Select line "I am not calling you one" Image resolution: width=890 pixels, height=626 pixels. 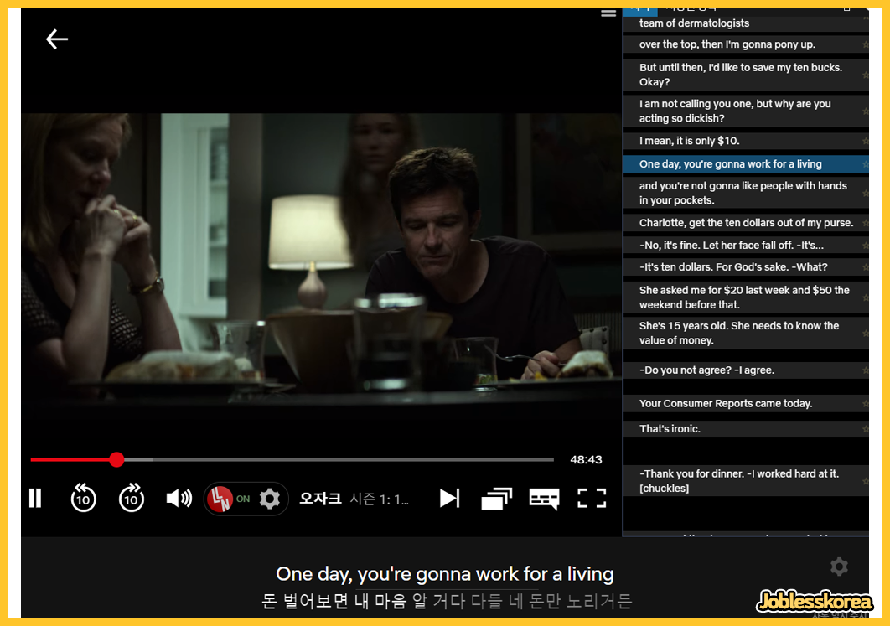pos(745,111)
